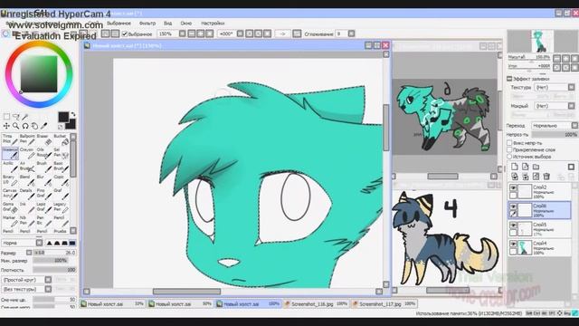This screenshot has width=579, height=326.
Task: Select the lasso selection tool
Action: pos(16,117)
